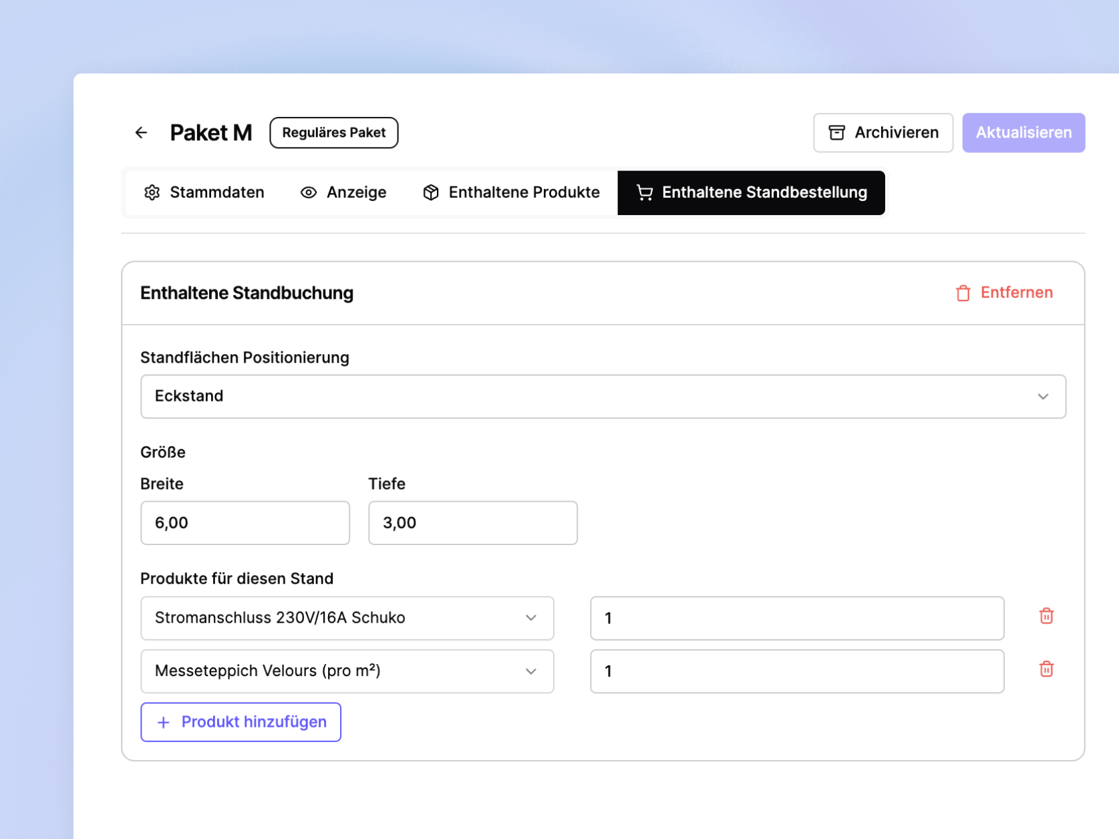Click the gear icon beside Stammdaten
1119x839 pixels.
(152, 192)
